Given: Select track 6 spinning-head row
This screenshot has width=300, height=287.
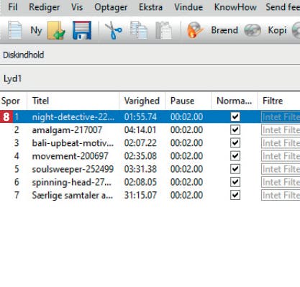Looking at the screenshot, I should tap(150, 182).
